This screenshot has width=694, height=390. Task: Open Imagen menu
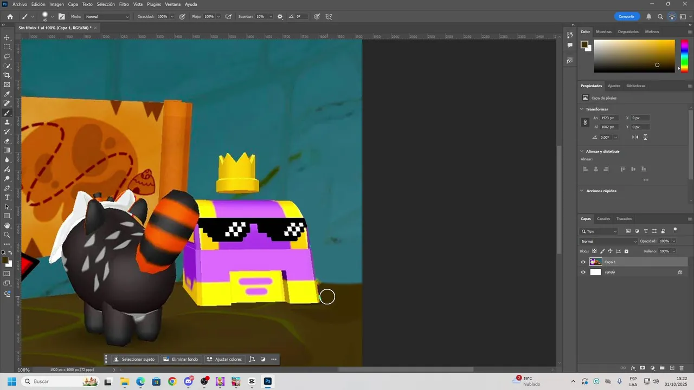pos(56,4)
